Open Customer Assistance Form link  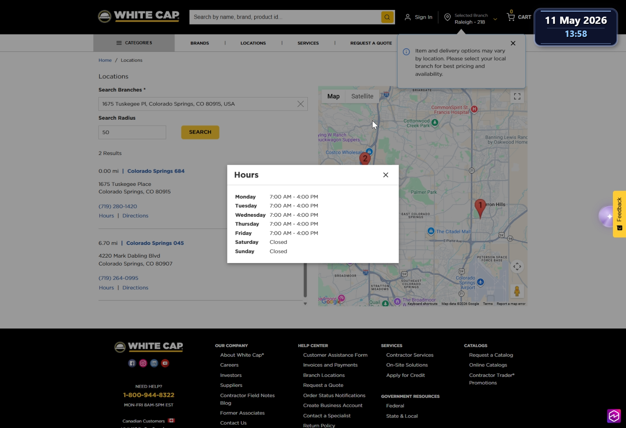[x=335, y=355]
